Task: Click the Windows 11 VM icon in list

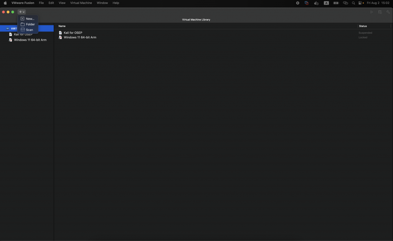Action: pos(60,37)
